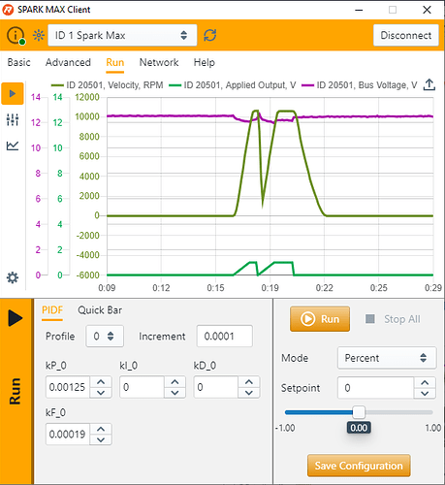This screenshot has width=445, height=485.
Task: Open the ID 1 Spark Max device dropdown
Action: pos(122,35)
